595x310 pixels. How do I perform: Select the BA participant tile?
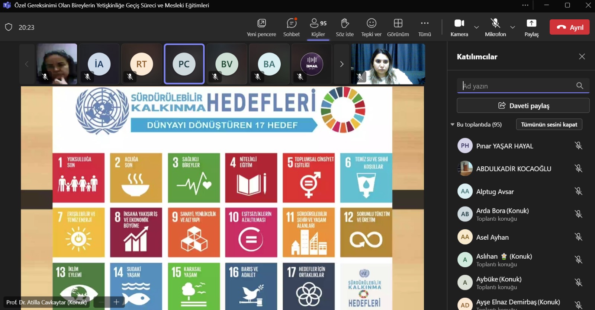[269, 64]
